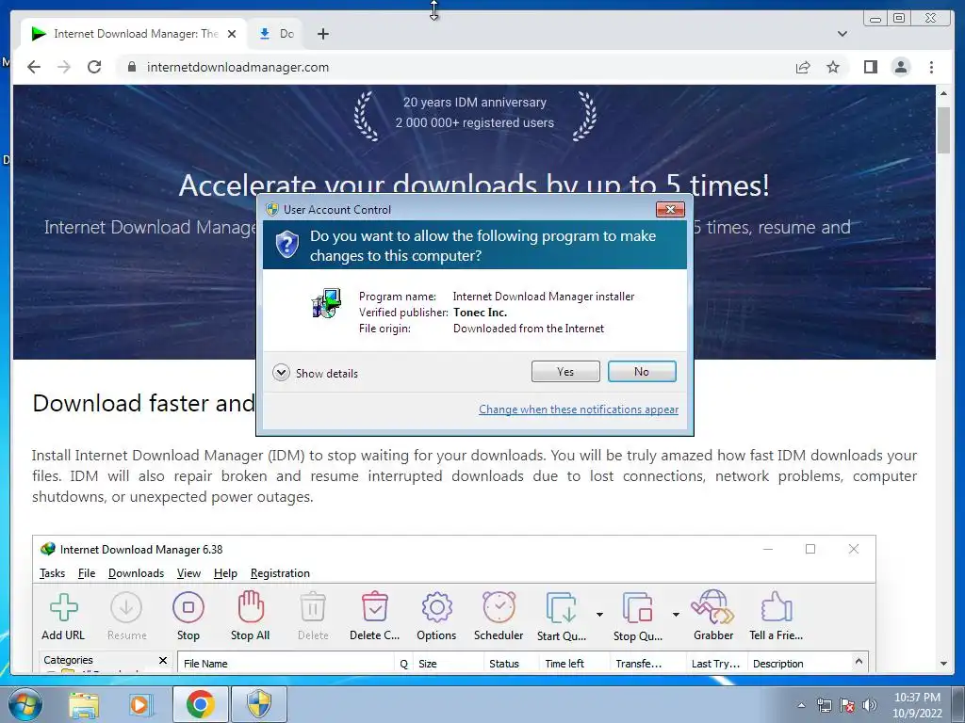
Task: Click Stop All hand icon
Action: [x=251, y=607]
